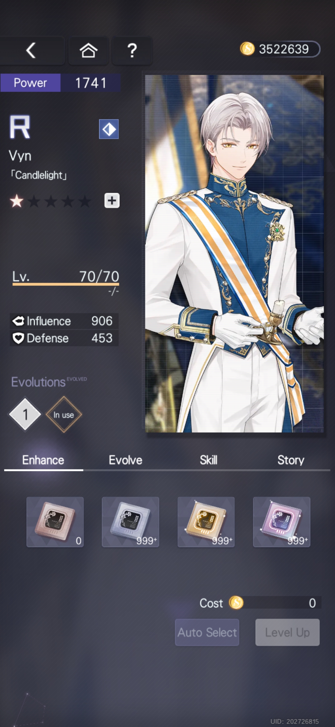Select the 'In use' evolution diamond

[64, 414]
